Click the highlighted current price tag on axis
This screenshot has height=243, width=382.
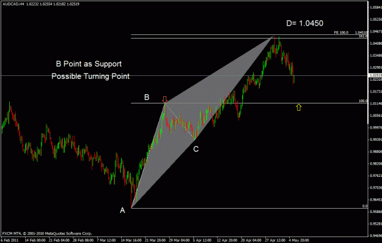(375, 75)
